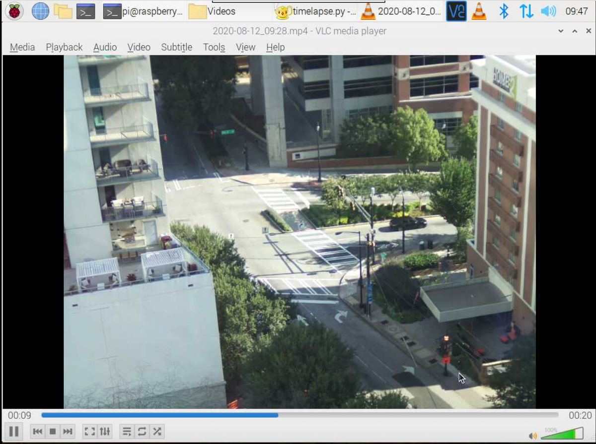Enable random playback order
This screenshot has width=596, height=444.
tap(157, 431)
